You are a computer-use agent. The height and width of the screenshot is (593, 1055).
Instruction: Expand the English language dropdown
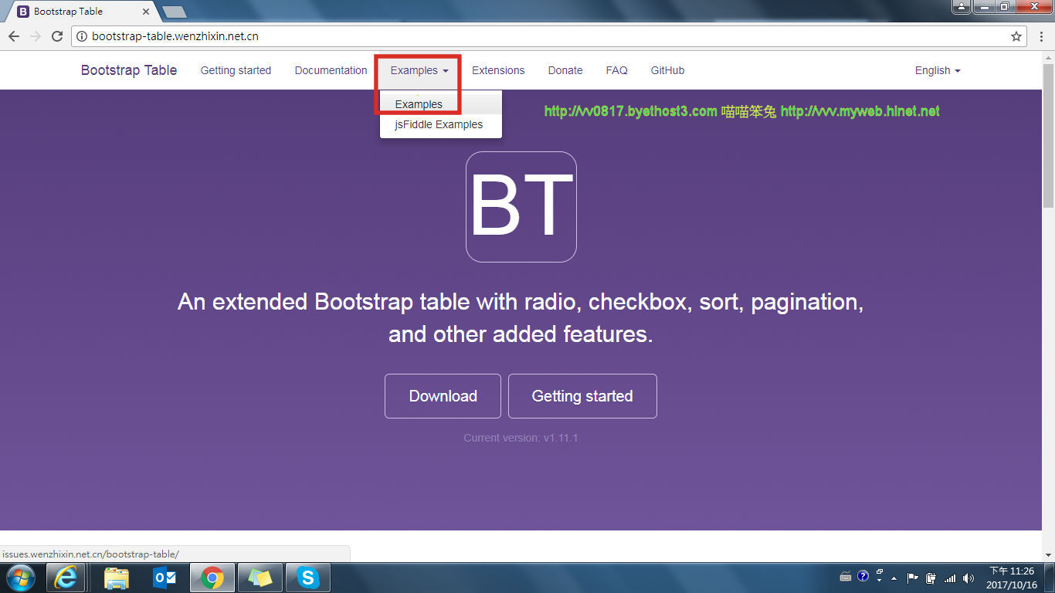pos(938,70)
